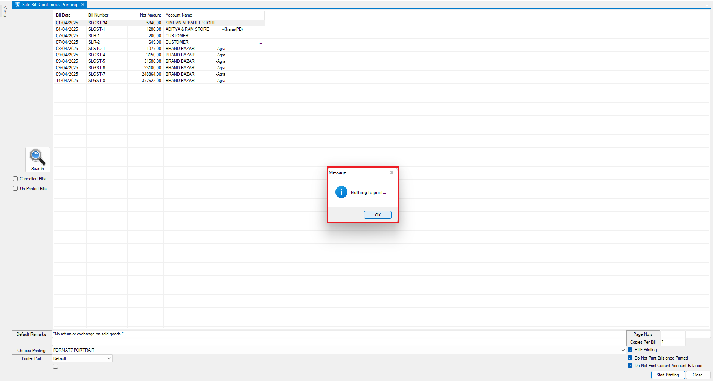Uncheck Do Not Print Bills once Printed
This screenshot has height=381, width=713.
[630, 358]
